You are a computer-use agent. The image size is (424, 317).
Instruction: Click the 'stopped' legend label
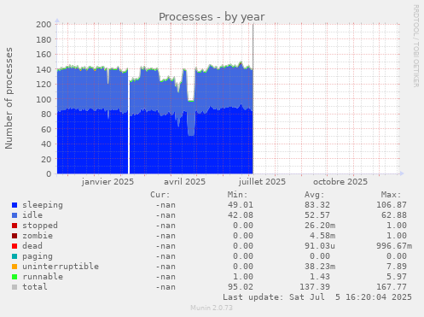(40, 226)
